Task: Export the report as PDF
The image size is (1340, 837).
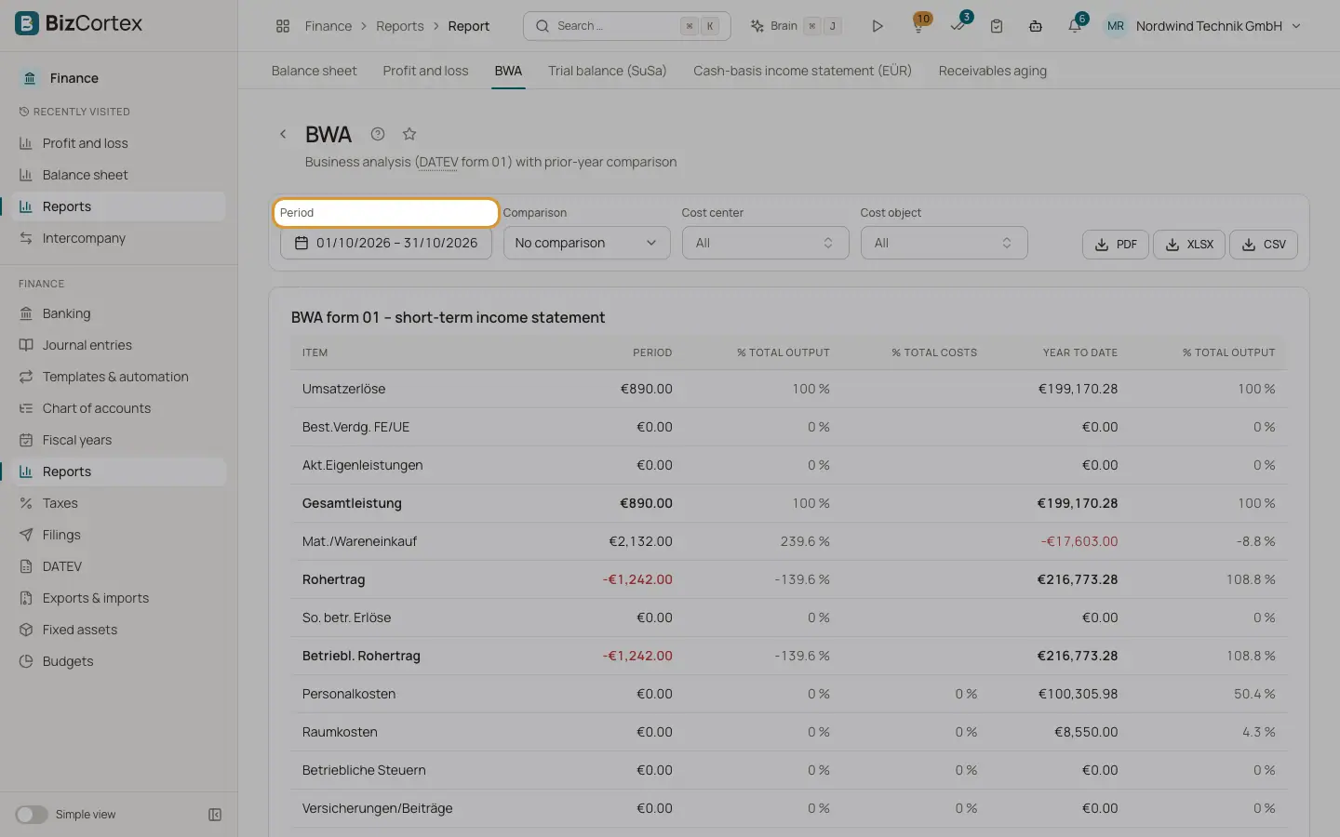Action: (1116, 245)
